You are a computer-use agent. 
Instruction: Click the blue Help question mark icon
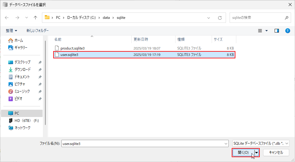click(287, 31)
